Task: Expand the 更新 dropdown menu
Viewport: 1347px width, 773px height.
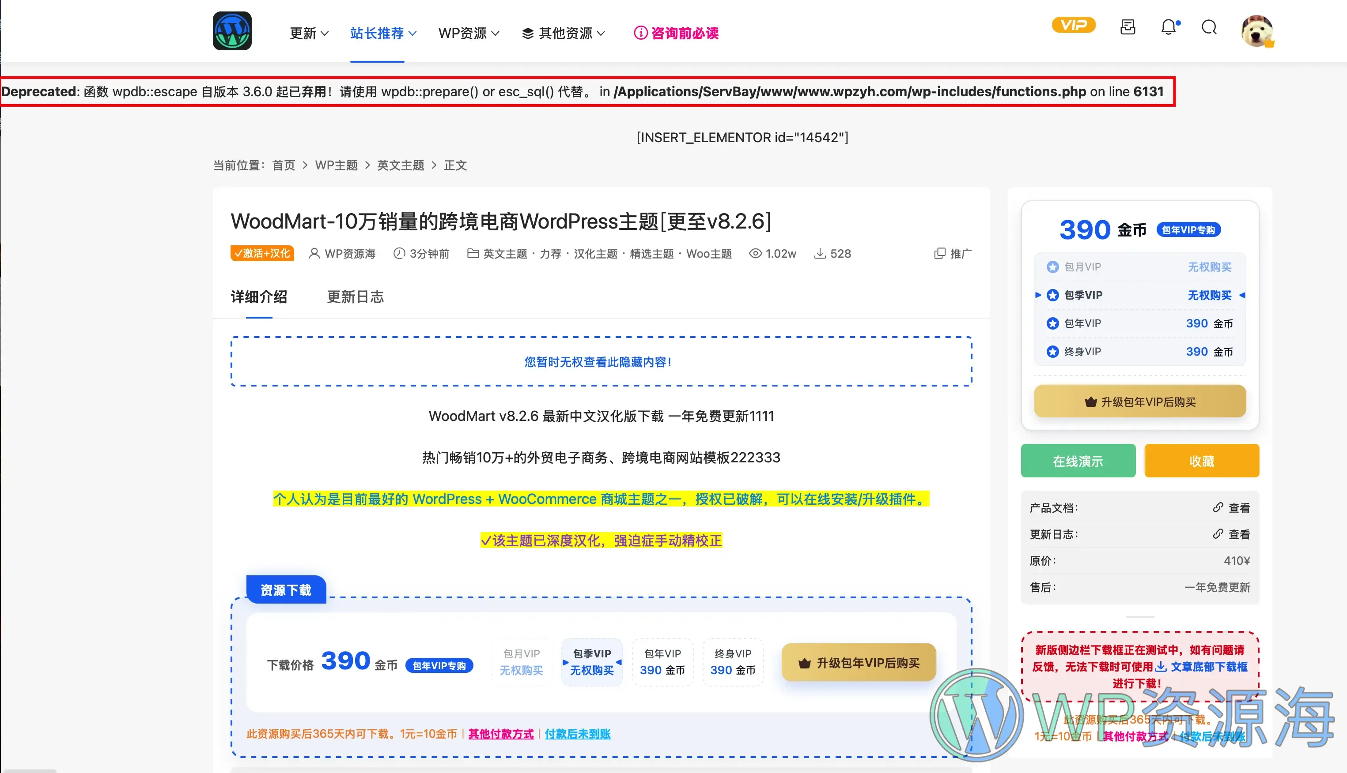Action: pyautogui.click(x=309, y=33)
